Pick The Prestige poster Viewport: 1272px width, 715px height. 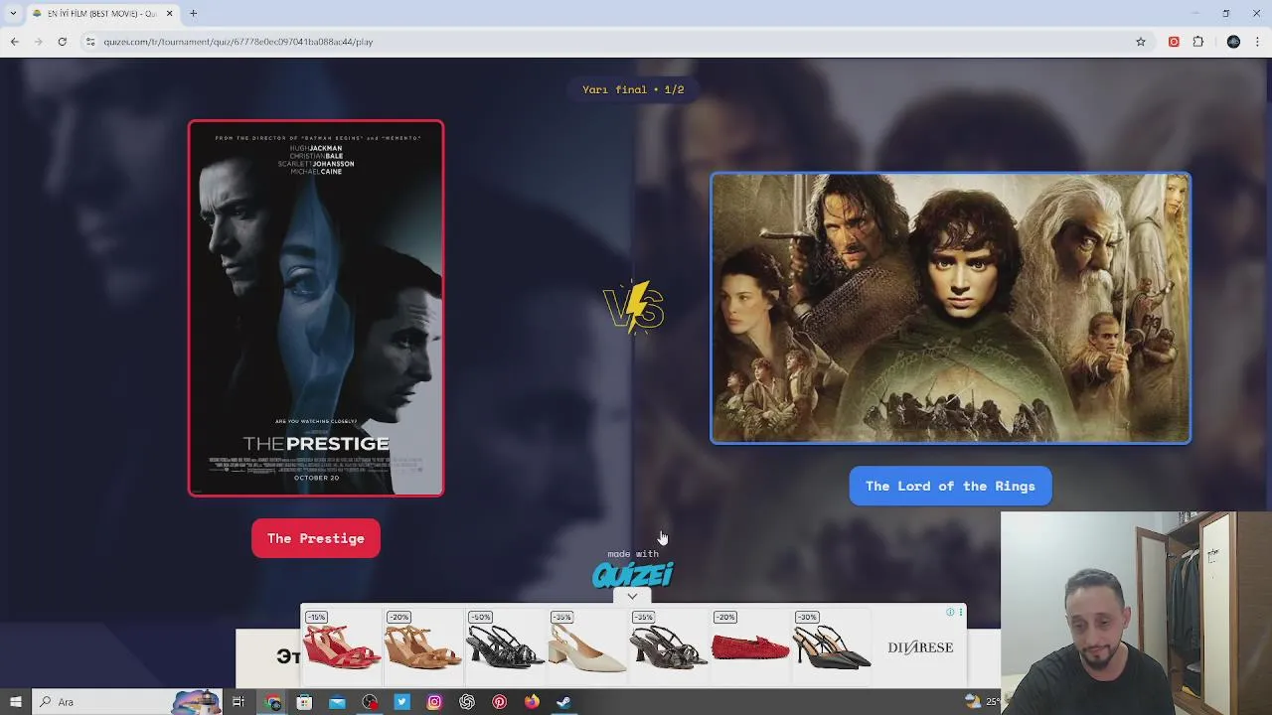(316, 308)
